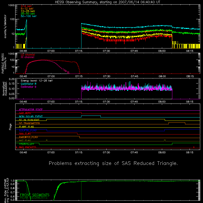Screen dimensions: 203x203
Task: Click the 08:00 tick under the count-rate plot
Action: [x=162, y=51]
